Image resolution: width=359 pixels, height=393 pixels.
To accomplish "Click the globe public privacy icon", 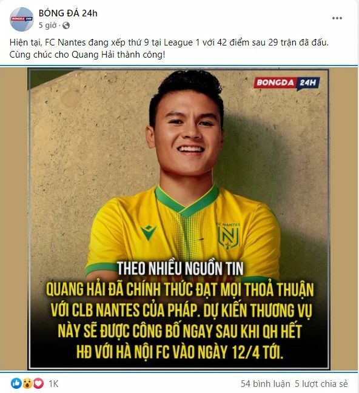I will 66,25.
